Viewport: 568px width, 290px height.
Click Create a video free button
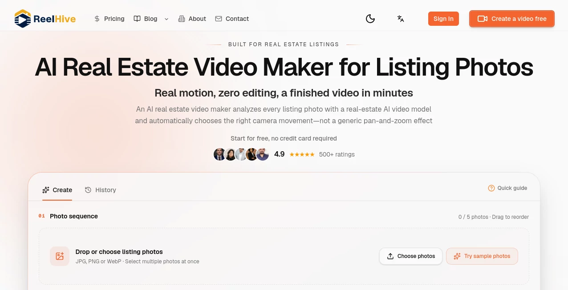pos(512,19)
